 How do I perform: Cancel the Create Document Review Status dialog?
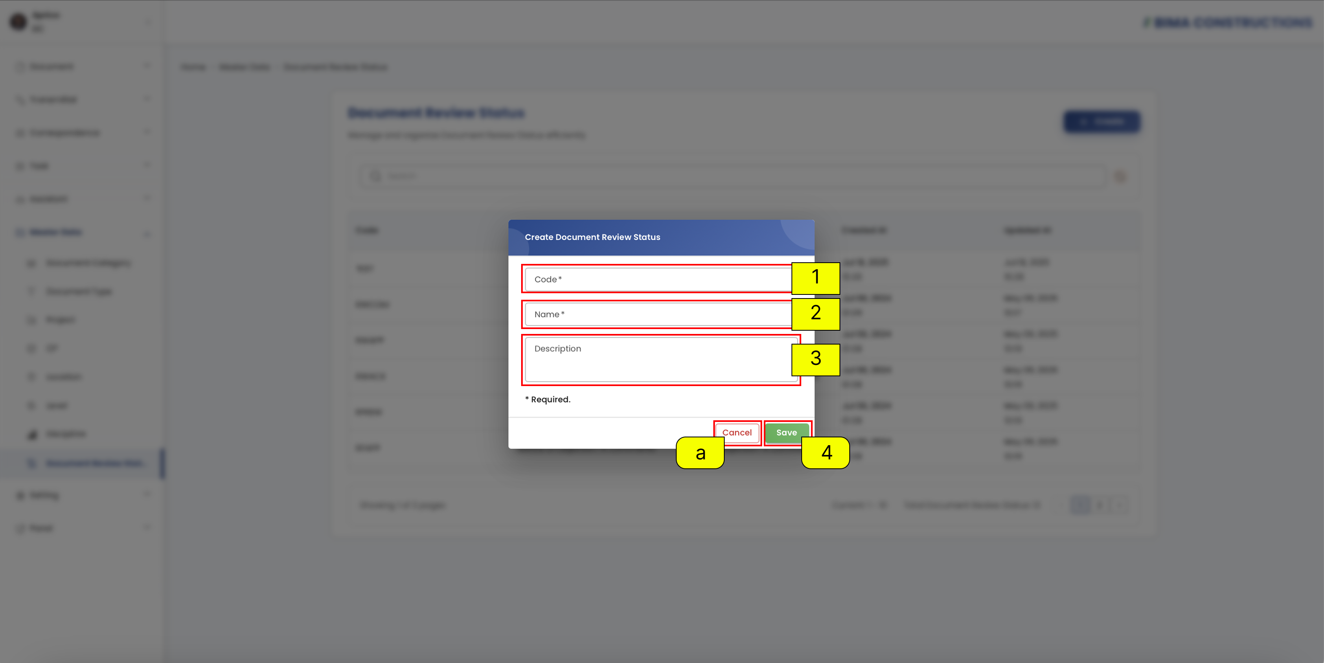[x=737, y=433]
